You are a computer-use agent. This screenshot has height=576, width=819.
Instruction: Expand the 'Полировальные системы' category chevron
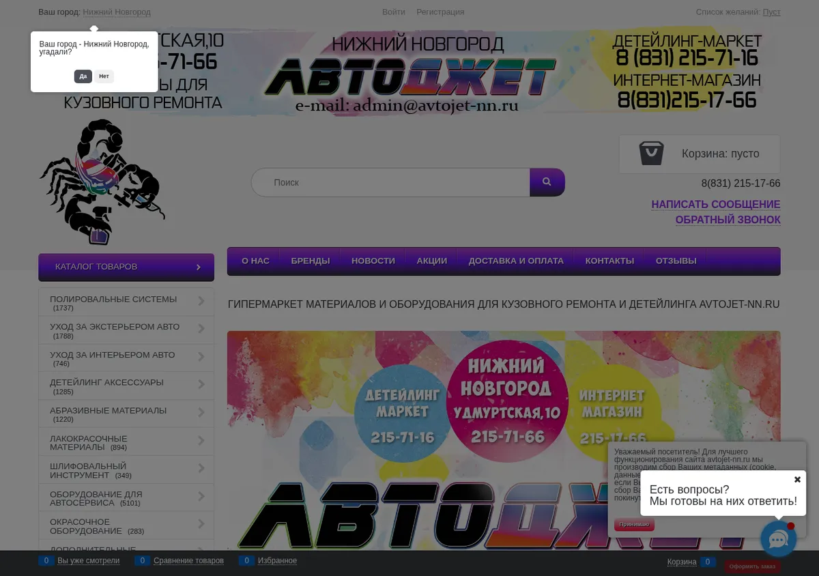pos(201,301)
